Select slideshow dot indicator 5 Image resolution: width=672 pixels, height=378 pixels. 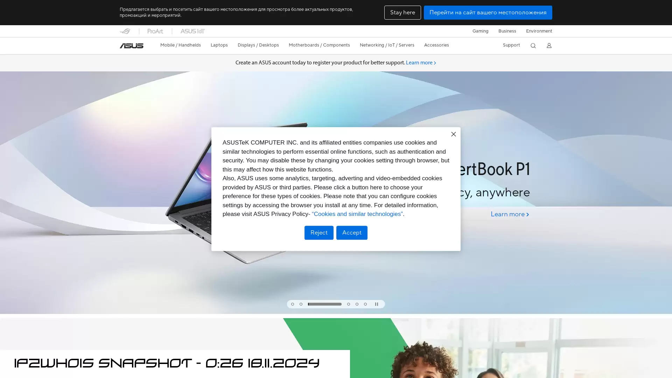pyautogui.click(x=357, y=304)
